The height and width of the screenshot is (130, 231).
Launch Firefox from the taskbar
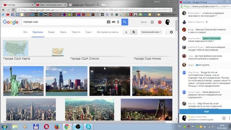tap(57, 127)
